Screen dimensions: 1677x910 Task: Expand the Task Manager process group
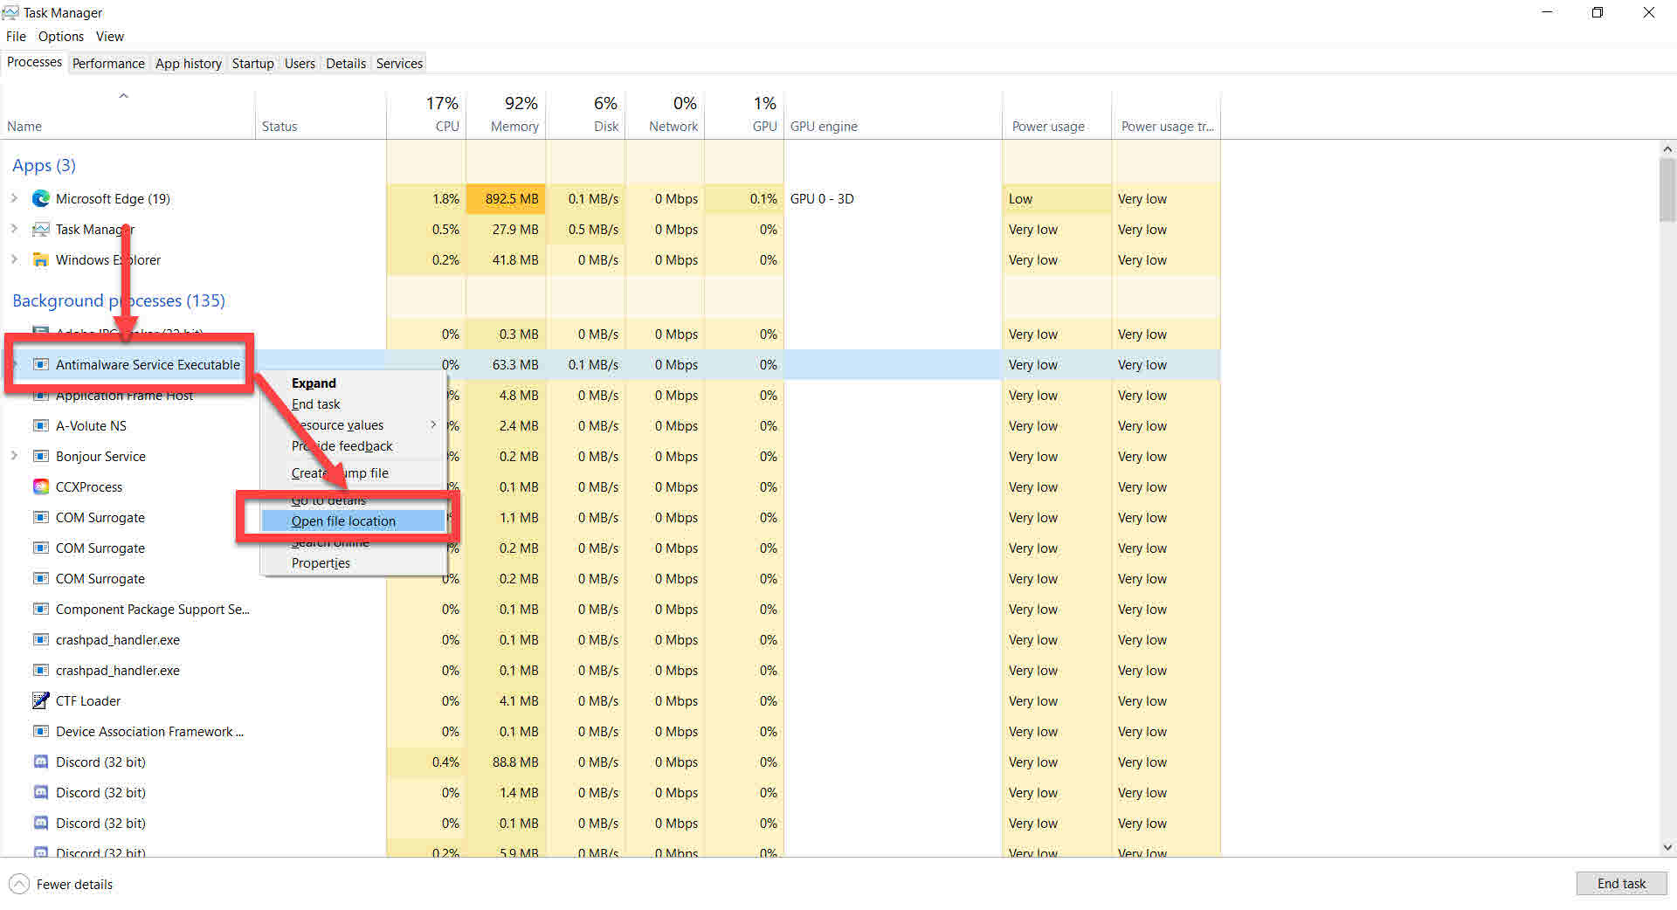click(14, 229)
